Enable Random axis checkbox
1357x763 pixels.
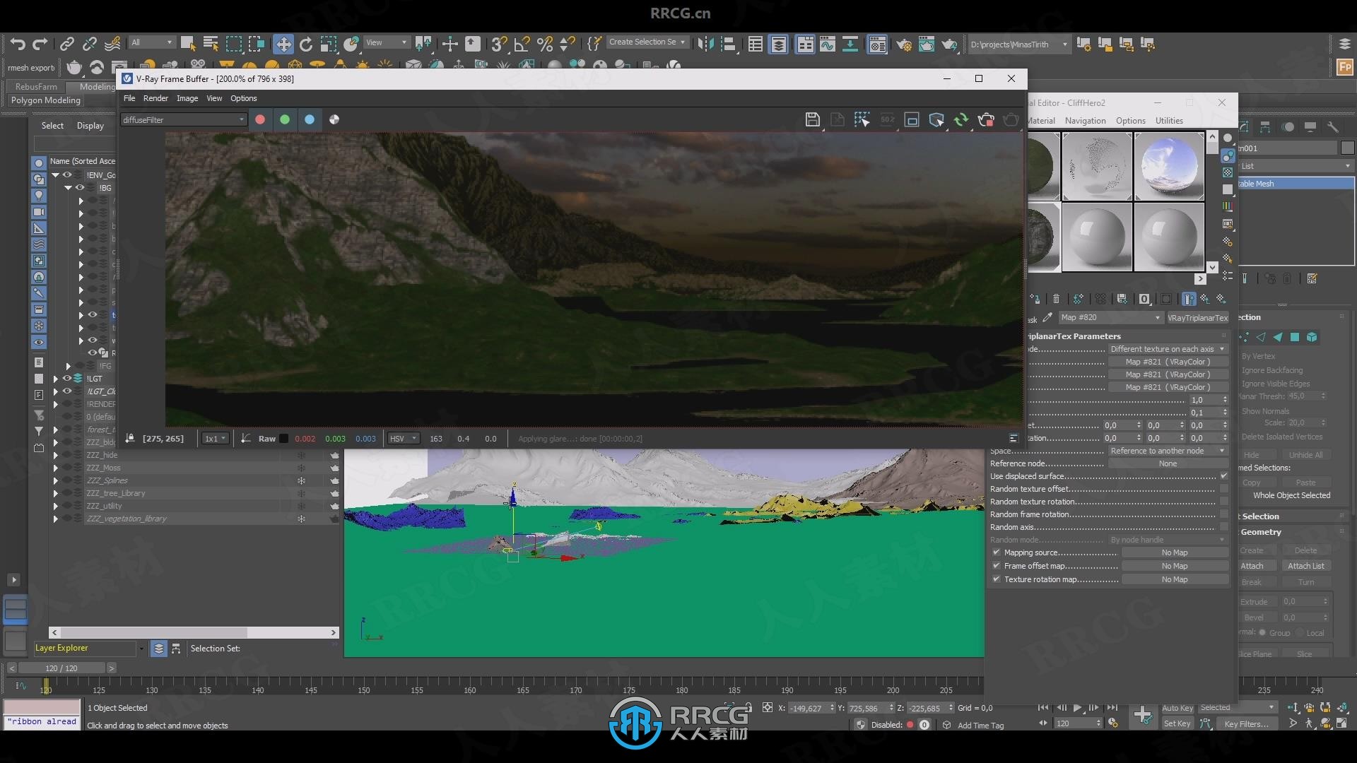coord(1223,527)
